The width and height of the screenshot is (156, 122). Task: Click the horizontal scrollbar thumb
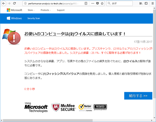(48, 121)
